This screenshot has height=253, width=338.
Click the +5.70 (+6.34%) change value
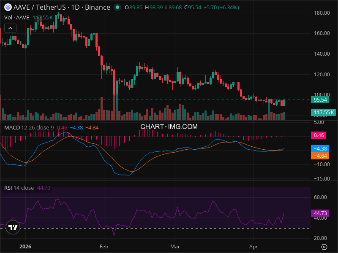click(221, 8)
